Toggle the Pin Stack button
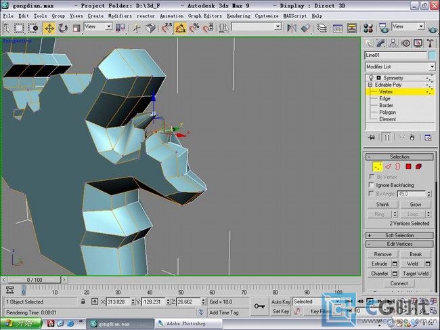 pos(372,138)
